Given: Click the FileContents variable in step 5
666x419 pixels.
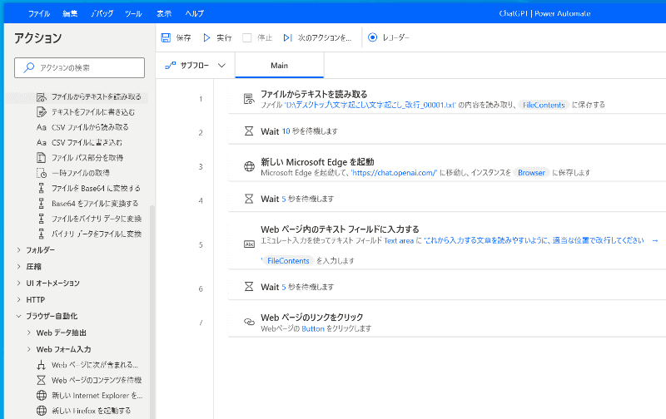Looking at the screenshot, I should click(x=288, y=261).
